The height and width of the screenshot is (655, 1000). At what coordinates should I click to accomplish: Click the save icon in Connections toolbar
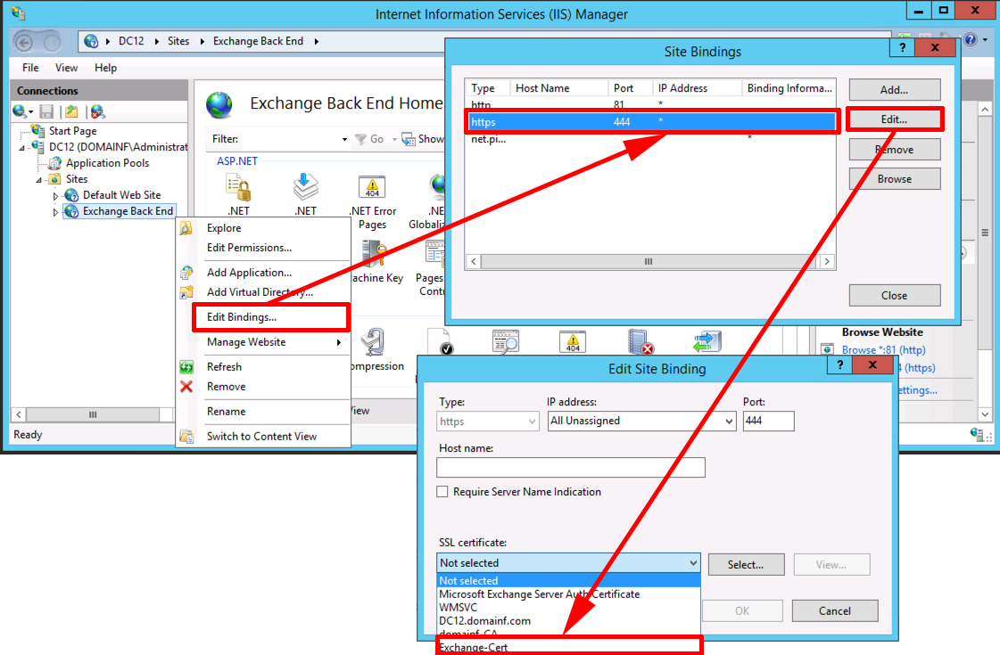(46, 111)
